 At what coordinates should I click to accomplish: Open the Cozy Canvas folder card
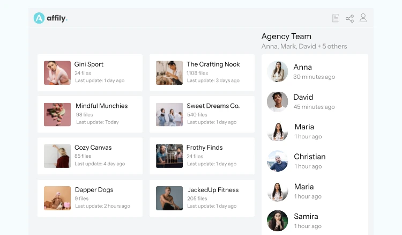pyautogui.click(x=90, y=156)
